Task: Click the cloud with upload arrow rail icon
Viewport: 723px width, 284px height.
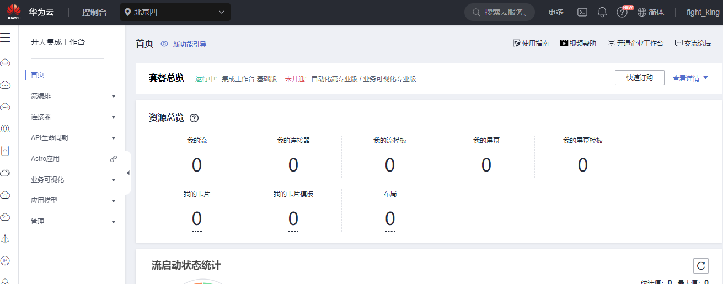Action: pos(6,195)
